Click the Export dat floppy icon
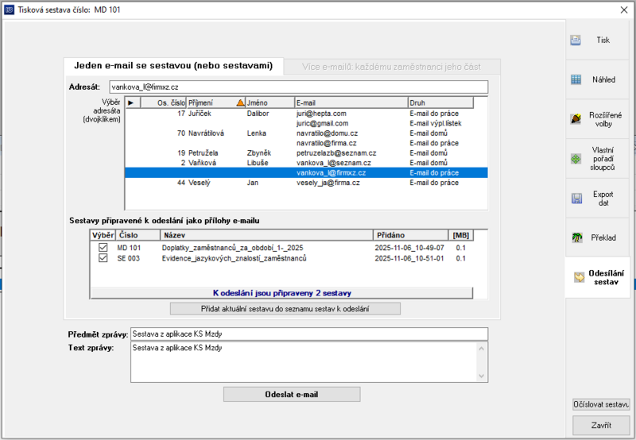 pos(576,198)
